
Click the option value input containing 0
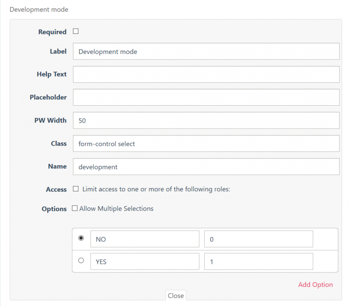(x=258, y=239)
